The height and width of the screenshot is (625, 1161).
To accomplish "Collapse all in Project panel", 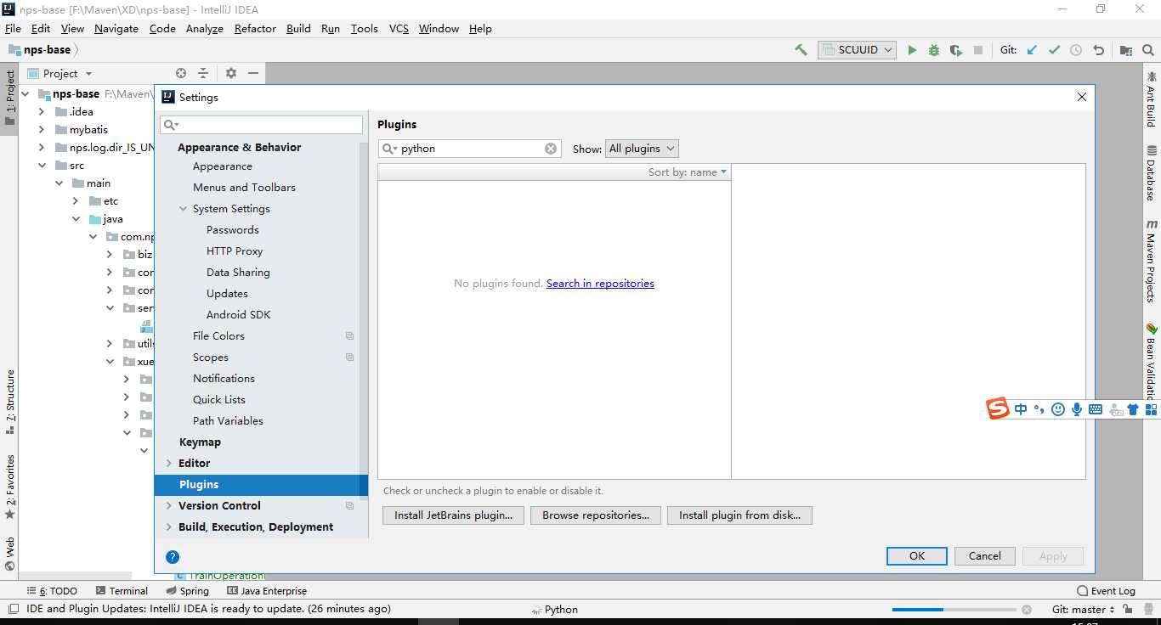I will tap(203, 74).
